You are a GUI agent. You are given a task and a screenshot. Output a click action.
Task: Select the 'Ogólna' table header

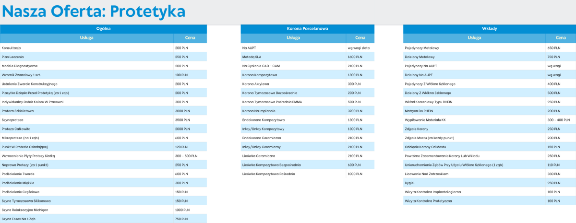103,29
